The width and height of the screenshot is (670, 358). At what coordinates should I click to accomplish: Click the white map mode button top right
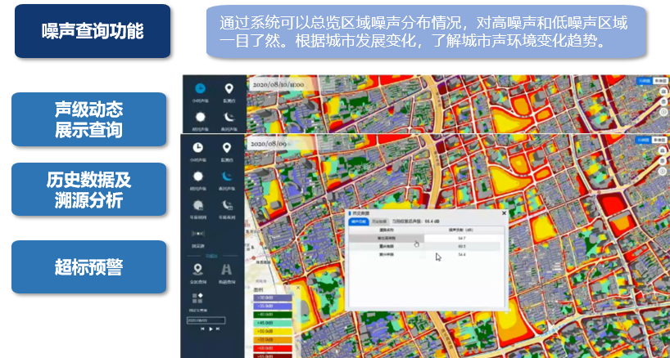[660, 140]
